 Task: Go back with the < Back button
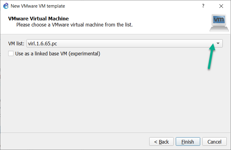pos(161,141)
